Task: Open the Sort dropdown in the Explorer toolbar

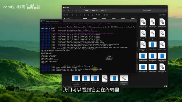Action: [99, 15]
